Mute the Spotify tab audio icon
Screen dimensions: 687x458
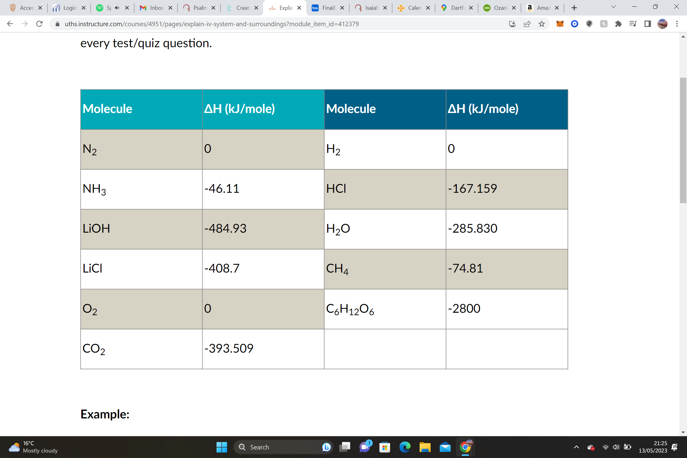point(117,8)
